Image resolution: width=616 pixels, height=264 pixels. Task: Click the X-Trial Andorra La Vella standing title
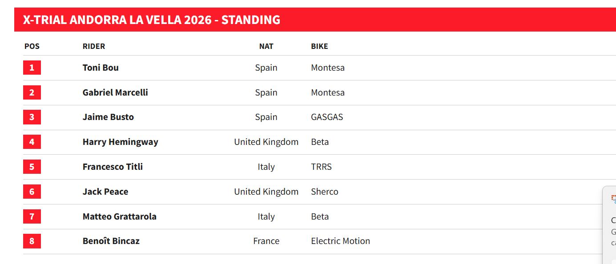click(x=152, y=20)
